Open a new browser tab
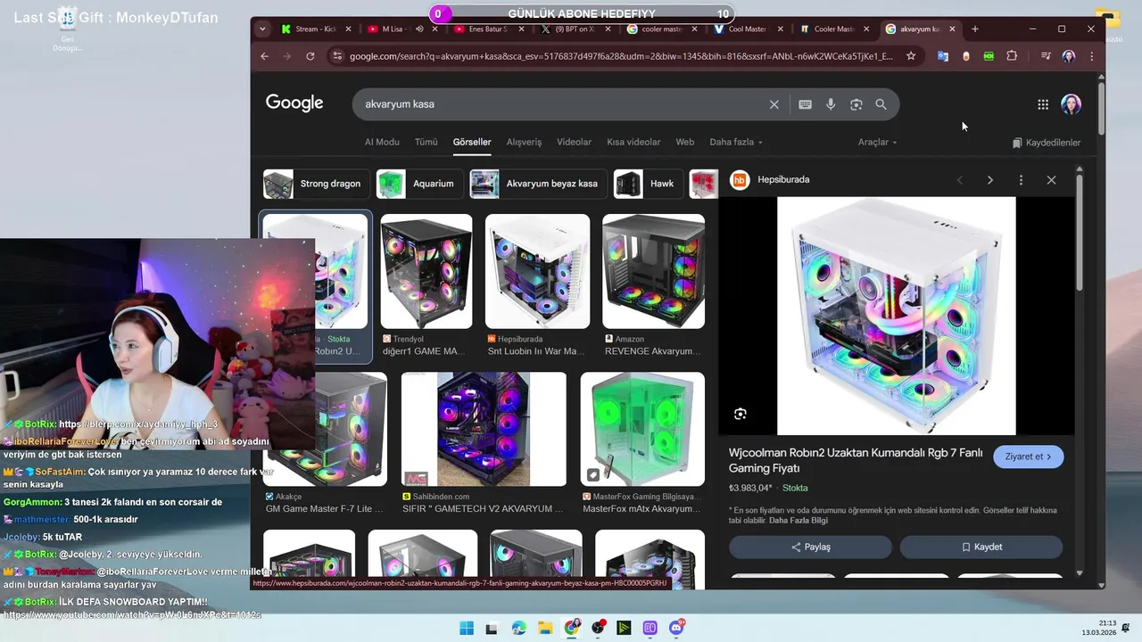 coord(974,29)
